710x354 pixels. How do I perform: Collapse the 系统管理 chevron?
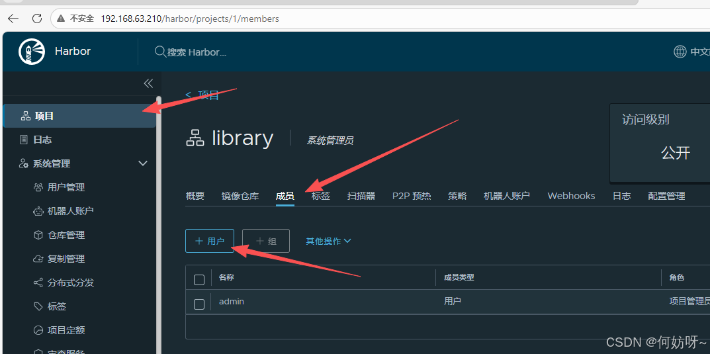coord(143,163)
